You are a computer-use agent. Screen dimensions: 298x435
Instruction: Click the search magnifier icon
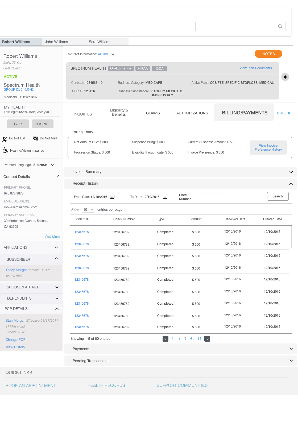[x=280, y=26]
